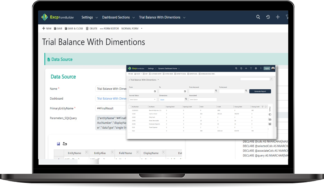Expand the Trial Balance With Dimentions view selector
The height and width of the screenshot is (188, 324).
tap(158, 80)
